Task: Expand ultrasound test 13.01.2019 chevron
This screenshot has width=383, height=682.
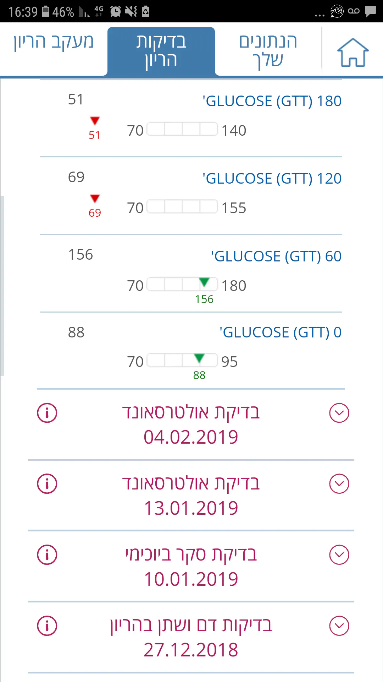Action: [339, 484]
